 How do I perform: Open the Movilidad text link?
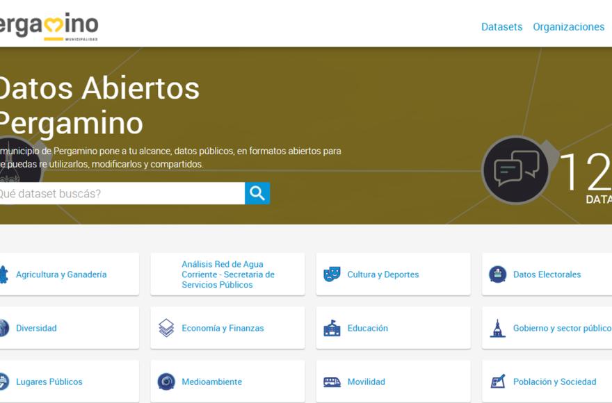[x=366, y=381]
